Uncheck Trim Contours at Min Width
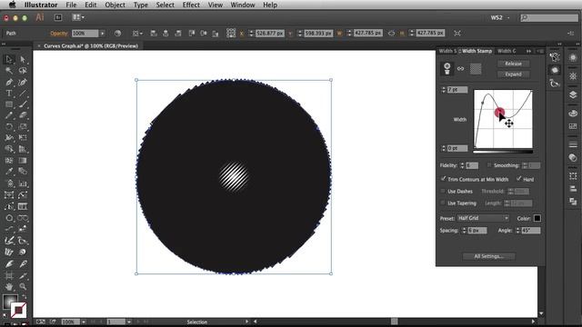This screenshot has height=327, width=582. [x=443, y=179]
